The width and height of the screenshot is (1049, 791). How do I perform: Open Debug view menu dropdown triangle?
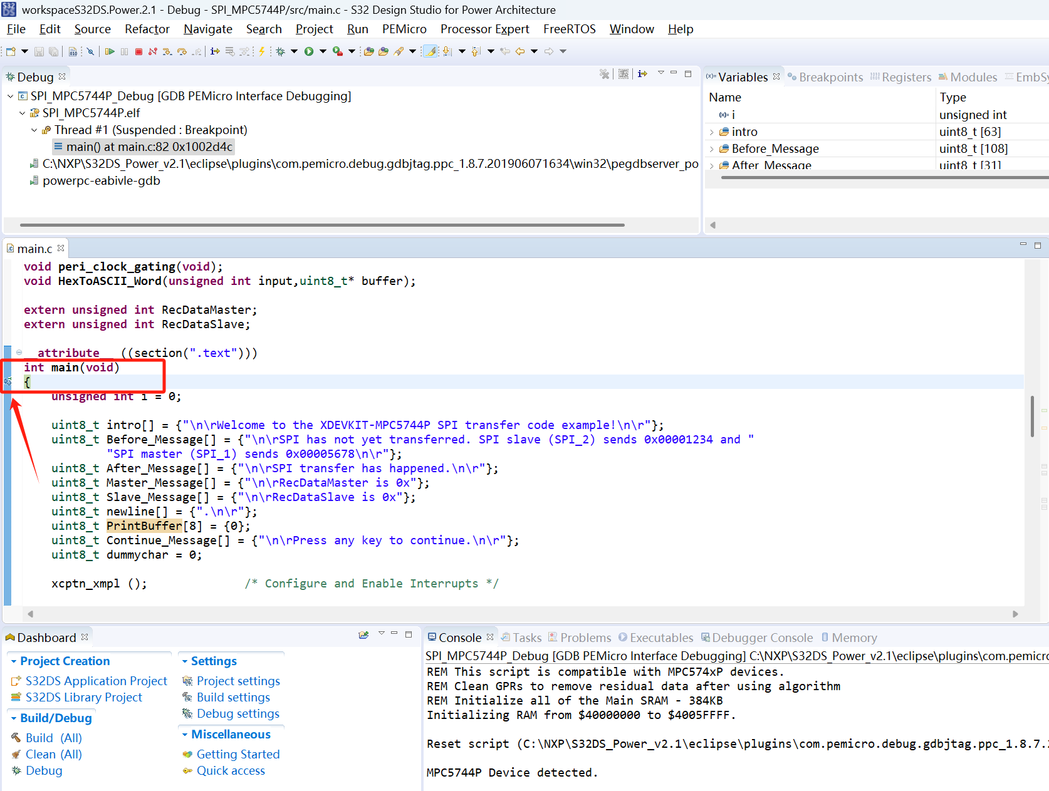660,73
